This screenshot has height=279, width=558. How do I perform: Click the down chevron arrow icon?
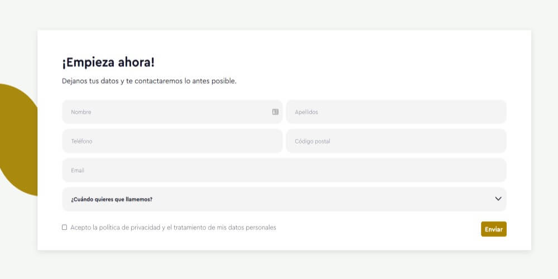pos(498,199)
